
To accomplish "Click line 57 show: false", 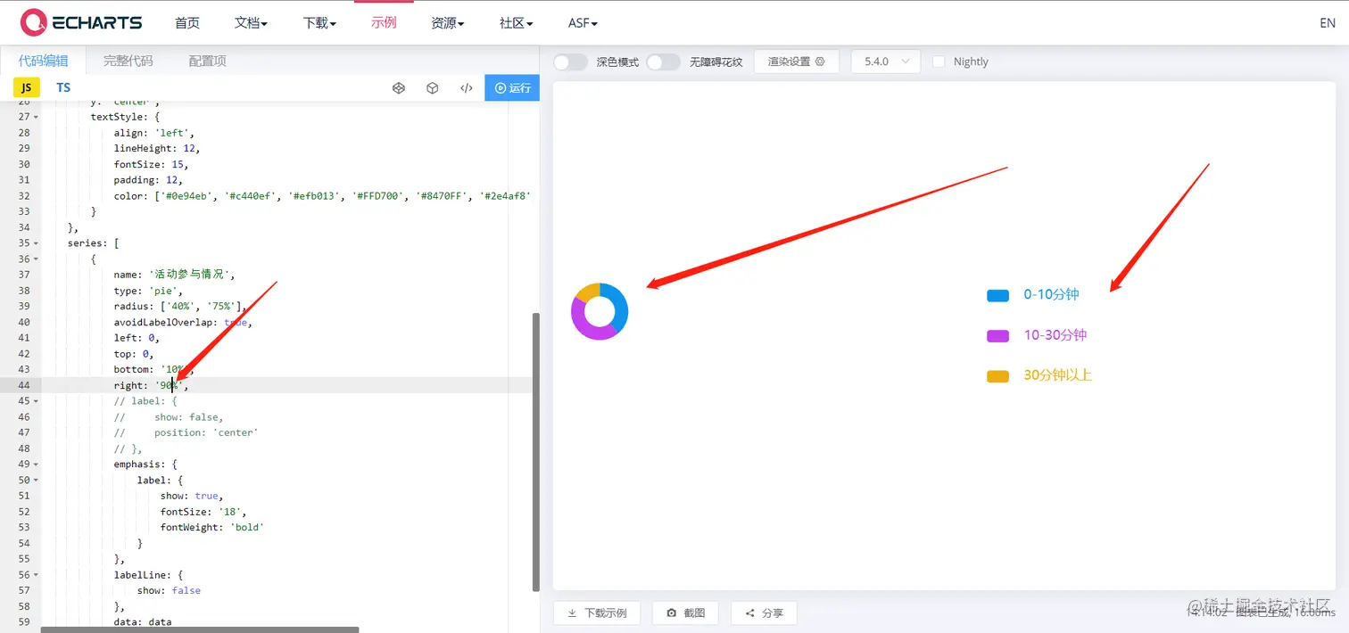I will [169, 591].
